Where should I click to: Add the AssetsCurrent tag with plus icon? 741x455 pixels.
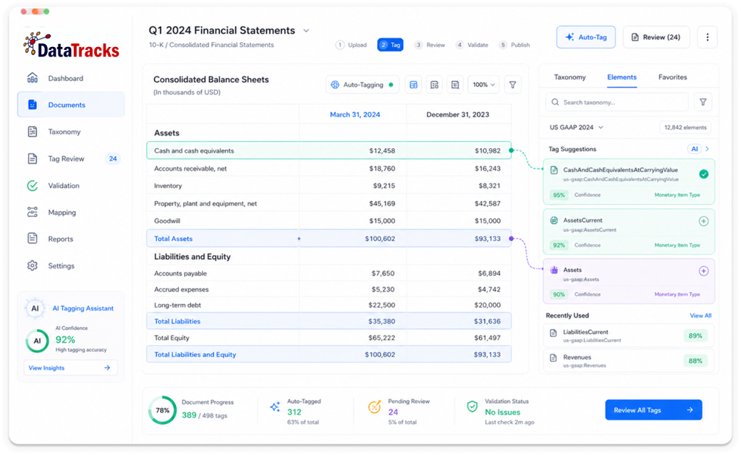703,221
